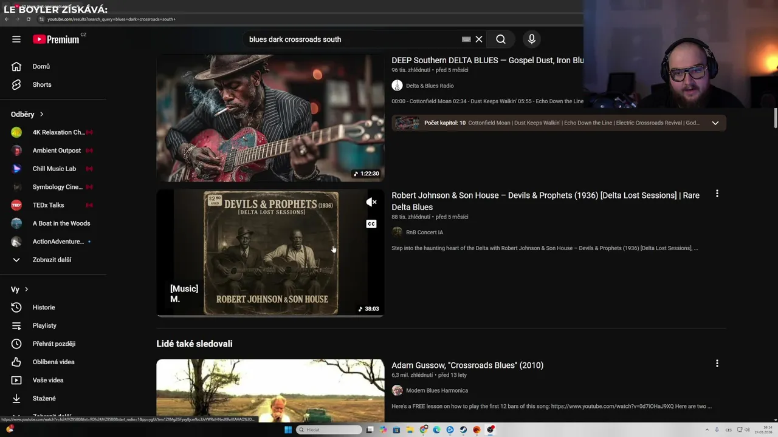Play the DEEP Southern DELTA BLUES thumbnail
778x437 pixels.
270,118
